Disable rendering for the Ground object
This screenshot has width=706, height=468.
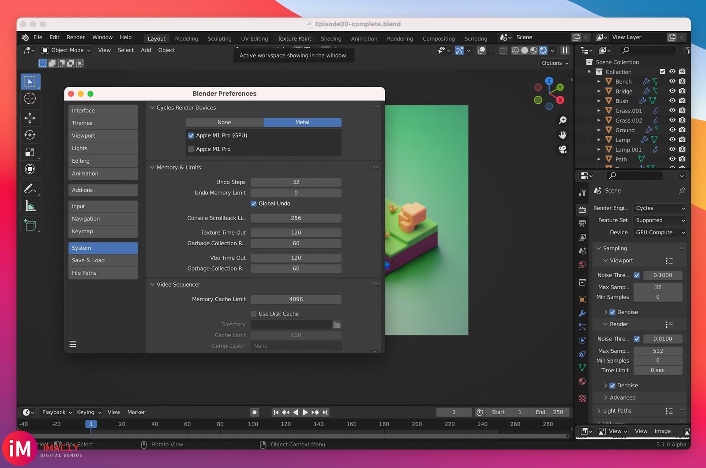click(682, 130)
